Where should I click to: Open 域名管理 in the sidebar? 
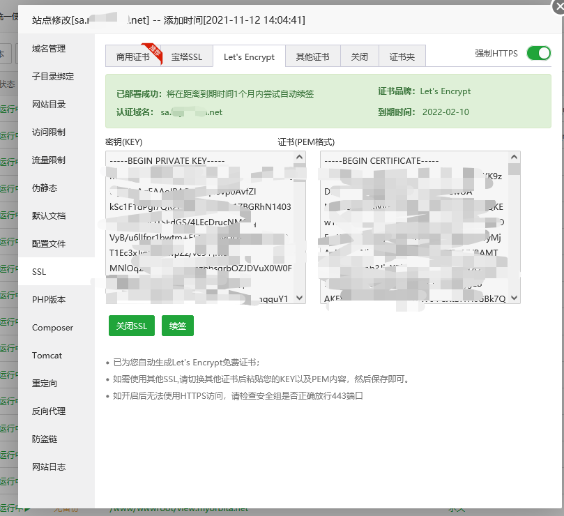49,49
